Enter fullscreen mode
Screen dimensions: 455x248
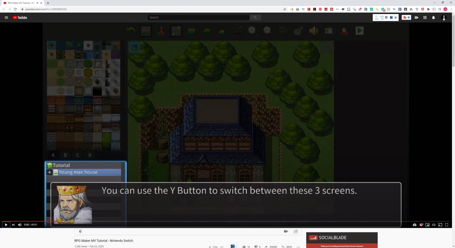(x=447, y=225)
